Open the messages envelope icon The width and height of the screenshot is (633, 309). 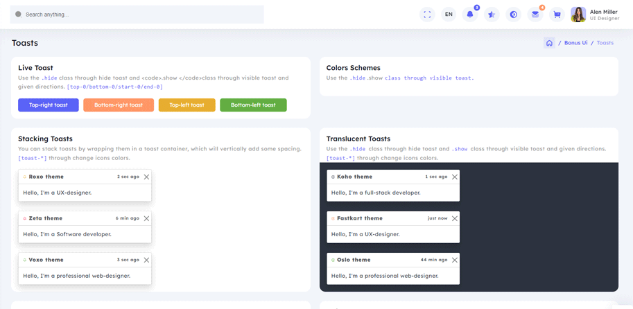point(535,15)
